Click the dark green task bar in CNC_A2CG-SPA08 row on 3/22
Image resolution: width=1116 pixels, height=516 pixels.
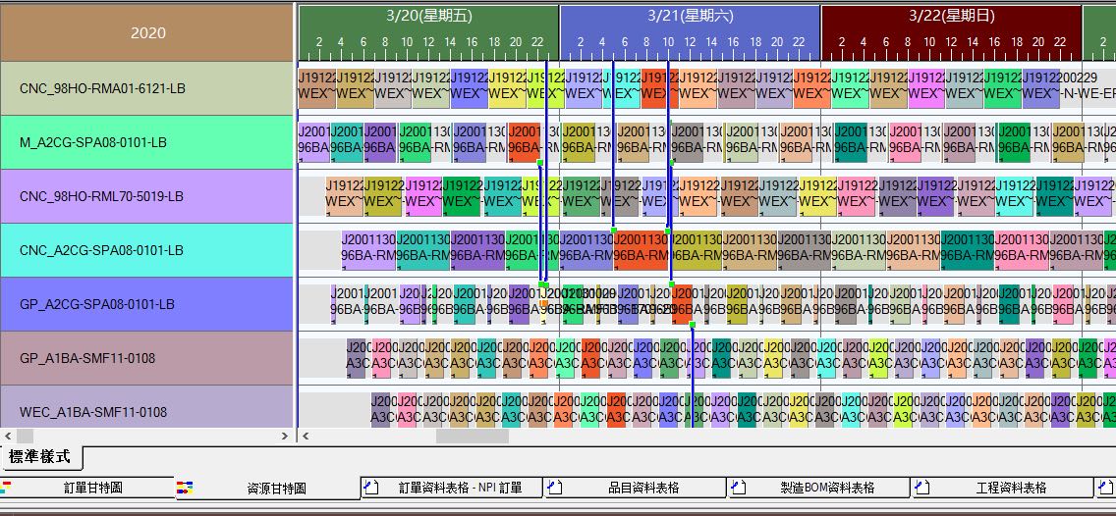(967, 250)
